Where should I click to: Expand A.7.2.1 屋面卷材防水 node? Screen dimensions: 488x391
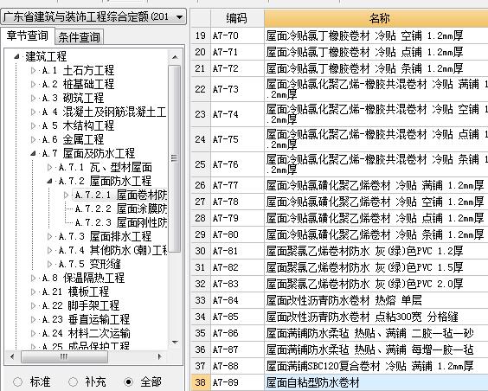click(x=66, y=195)
